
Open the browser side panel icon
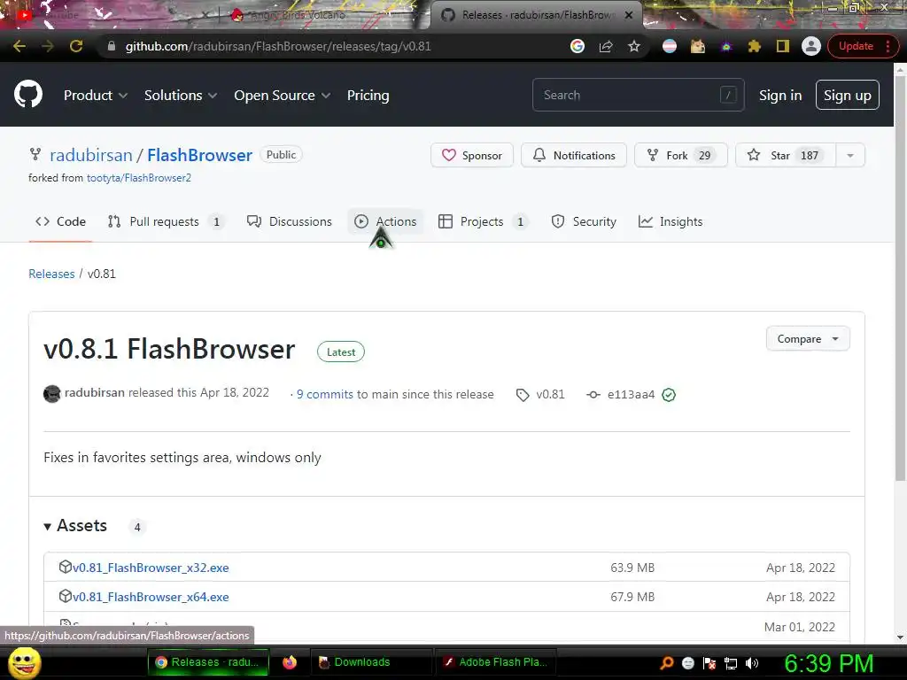tap(782, 46)
